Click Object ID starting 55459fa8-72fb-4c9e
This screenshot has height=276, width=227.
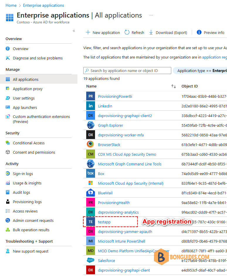tap(204, 125)
